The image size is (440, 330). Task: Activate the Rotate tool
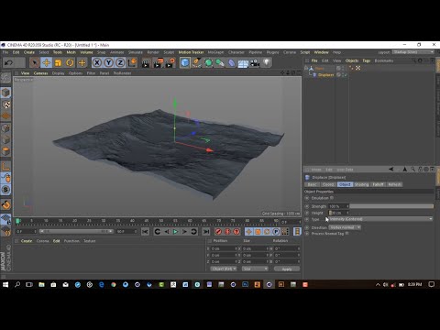click(x=70, y=62)
